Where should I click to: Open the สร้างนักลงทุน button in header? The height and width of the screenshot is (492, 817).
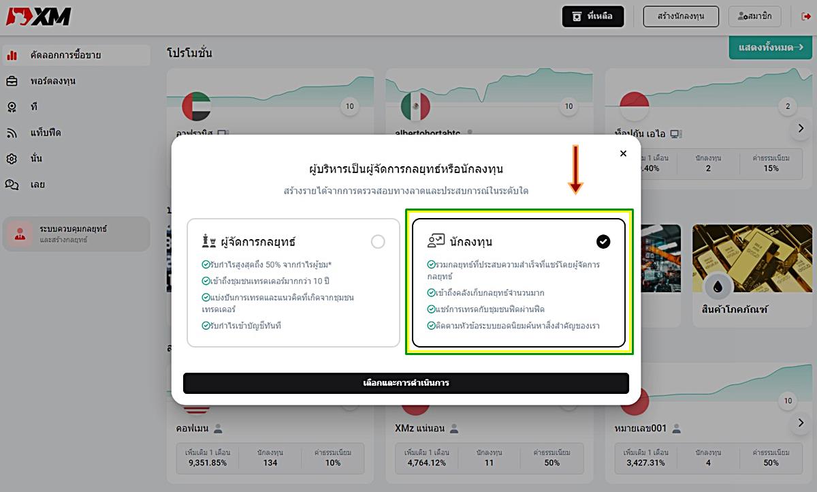(x=681, y=16)
